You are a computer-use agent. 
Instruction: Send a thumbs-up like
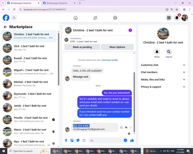132,141
